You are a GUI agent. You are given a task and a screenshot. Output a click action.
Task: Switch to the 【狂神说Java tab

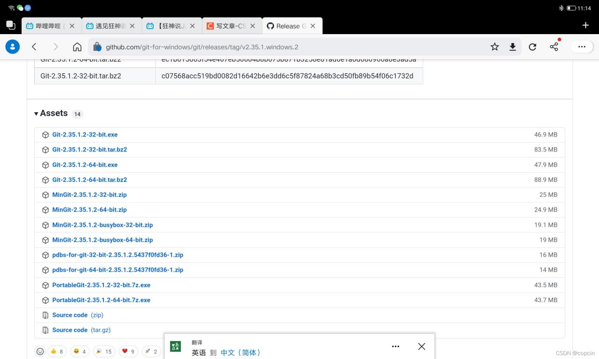172,26
